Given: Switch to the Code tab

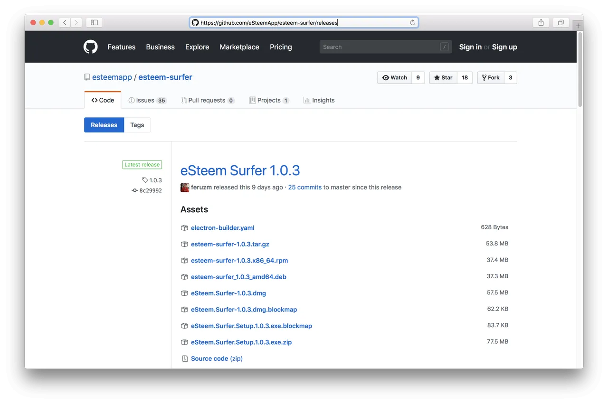Looking at the screenshot, I should pos(103,100).
